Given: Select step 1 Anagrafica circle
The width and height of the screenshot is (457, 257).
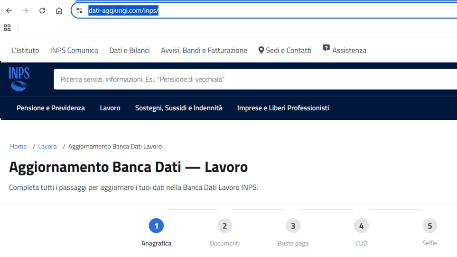Looking at the screenshot, I should click(x=156, y=226).
